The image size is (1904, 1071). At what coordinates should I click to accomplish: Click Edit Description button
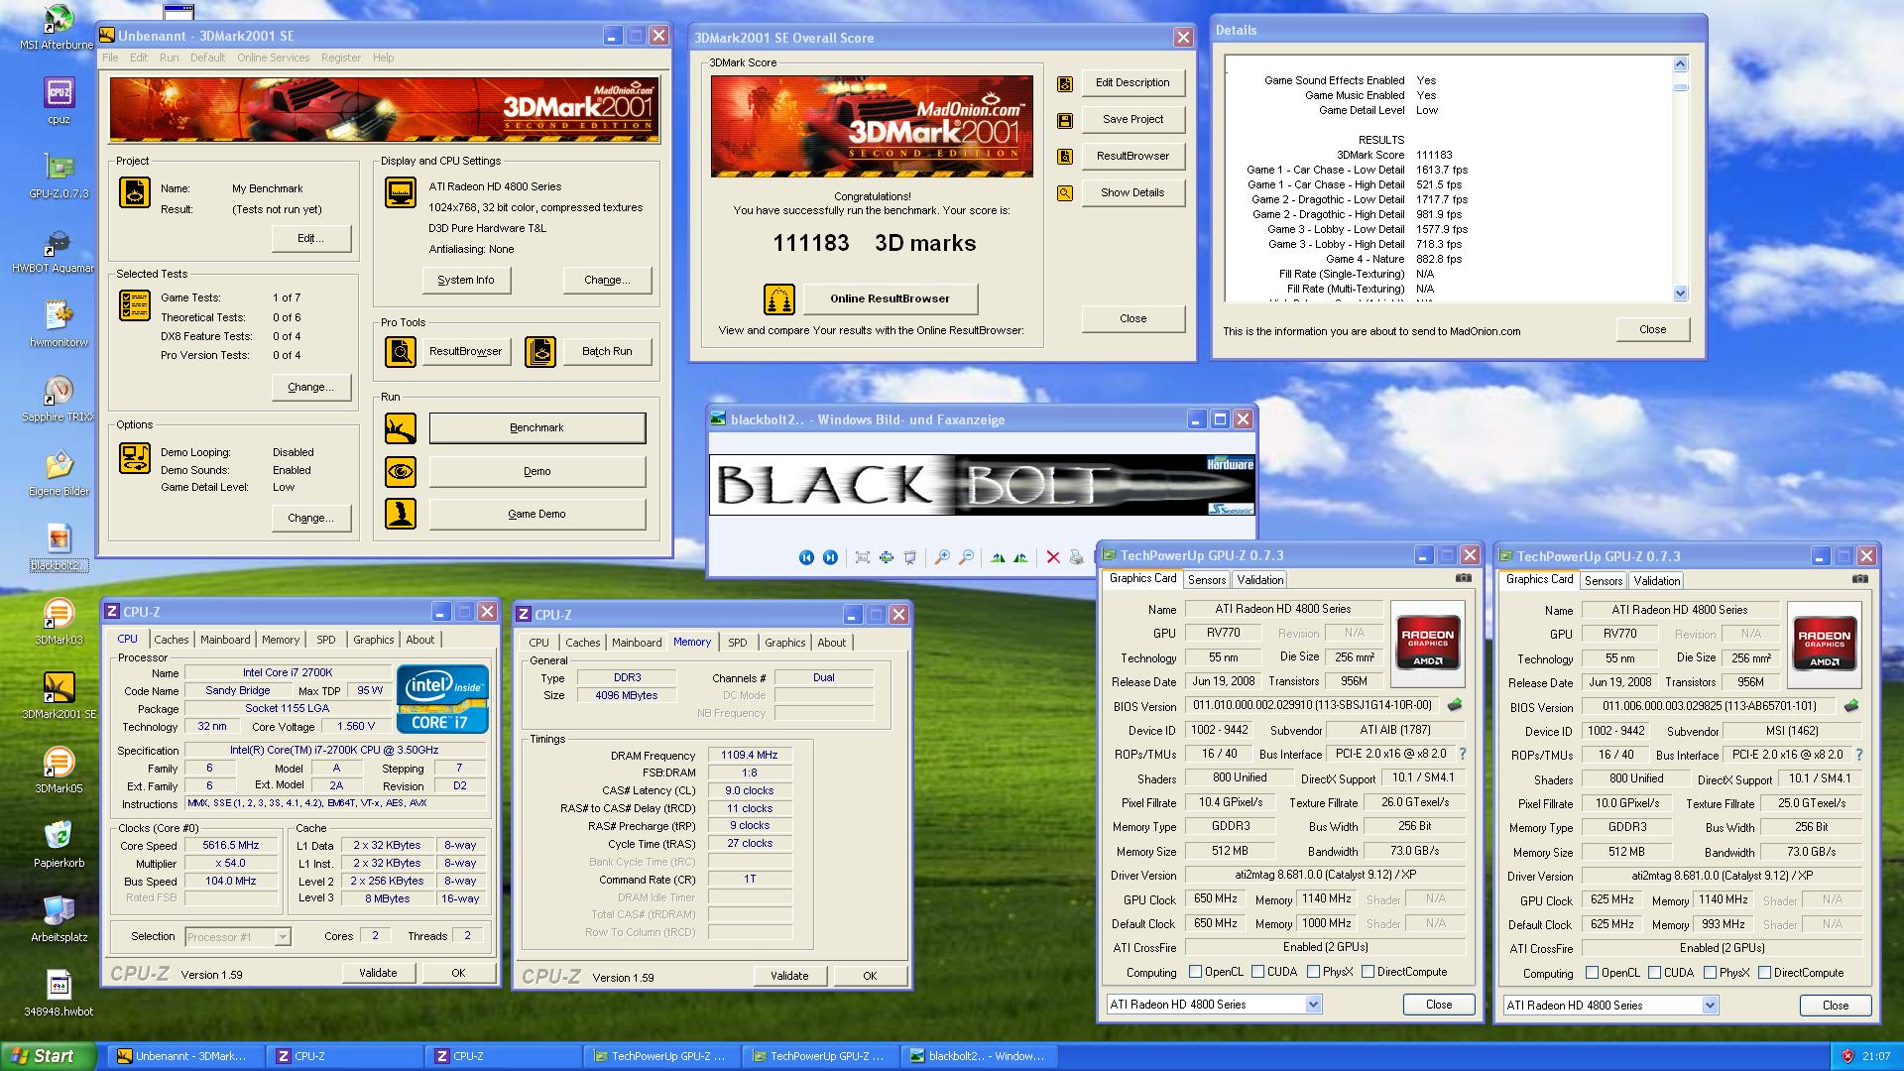1132,82
